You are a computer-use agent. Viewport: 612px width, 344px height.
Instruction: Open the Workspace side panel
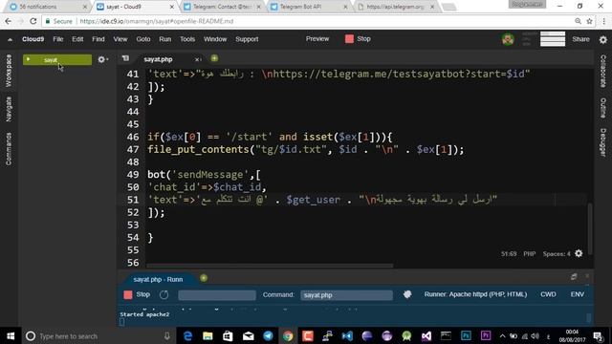pyautogui.click(x=9, y=71)
